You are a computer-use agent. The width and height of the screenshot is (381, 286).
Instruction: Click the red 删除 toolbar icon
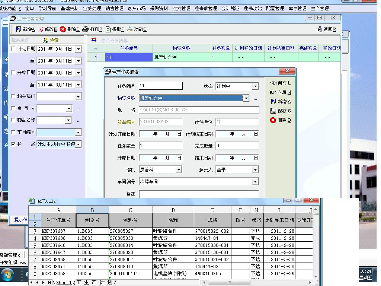tap(63, 29)
